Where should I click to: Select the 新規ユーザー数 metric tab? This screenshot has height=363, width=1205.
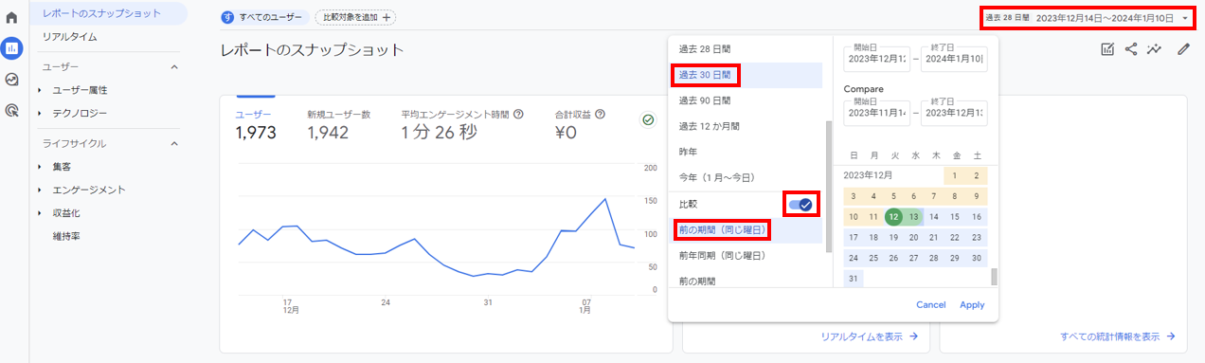click(338, 124)
